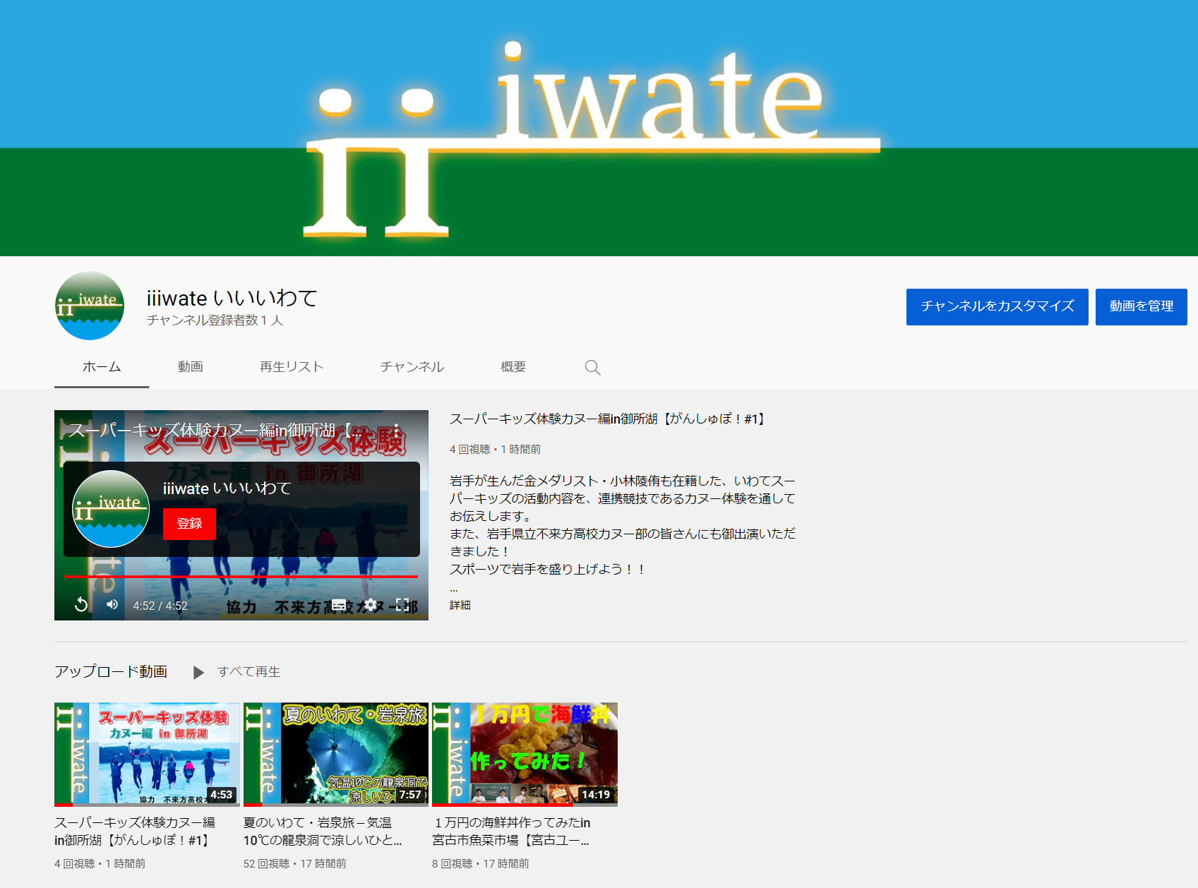This screenshot has height=888, width=1198.
Task: Open the 1万円で海鮮丼 14:19 thumbnail
Action: (525, 754)
